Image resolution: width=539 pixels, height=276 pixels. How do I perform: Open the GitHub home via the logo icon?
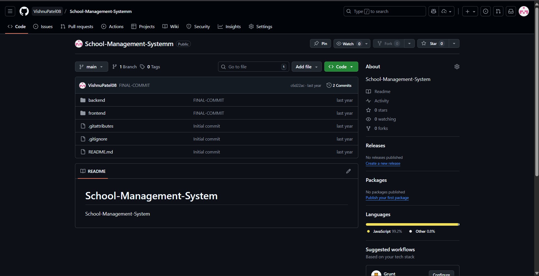click(24, 11)
